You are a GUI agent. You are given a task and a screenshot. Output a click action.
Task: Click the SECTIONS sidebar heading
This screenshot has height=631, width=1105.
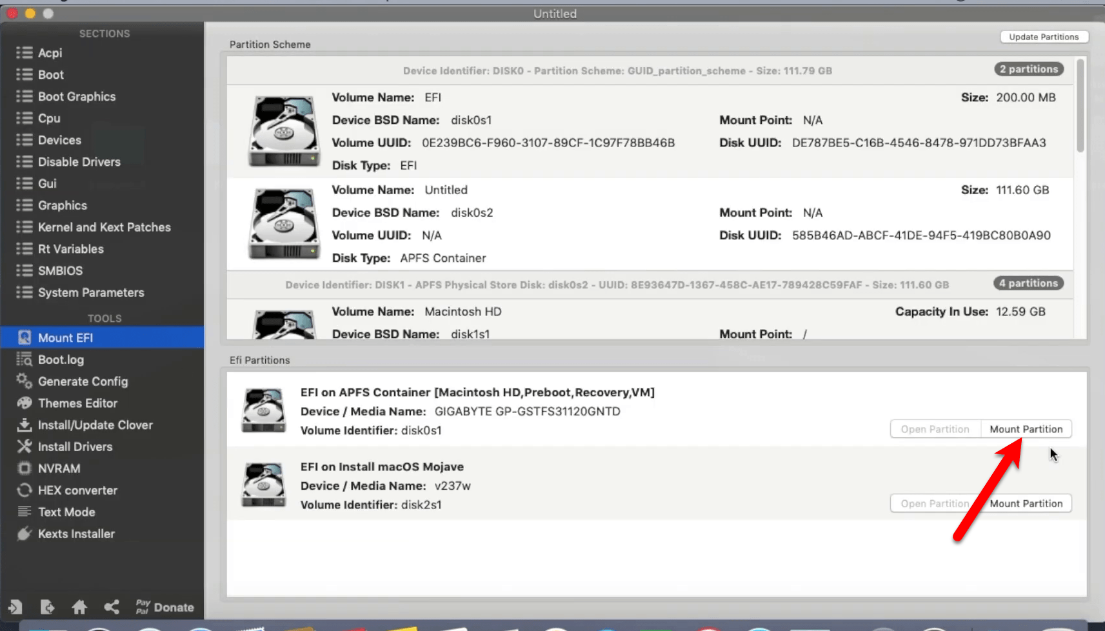coord(105,34)
